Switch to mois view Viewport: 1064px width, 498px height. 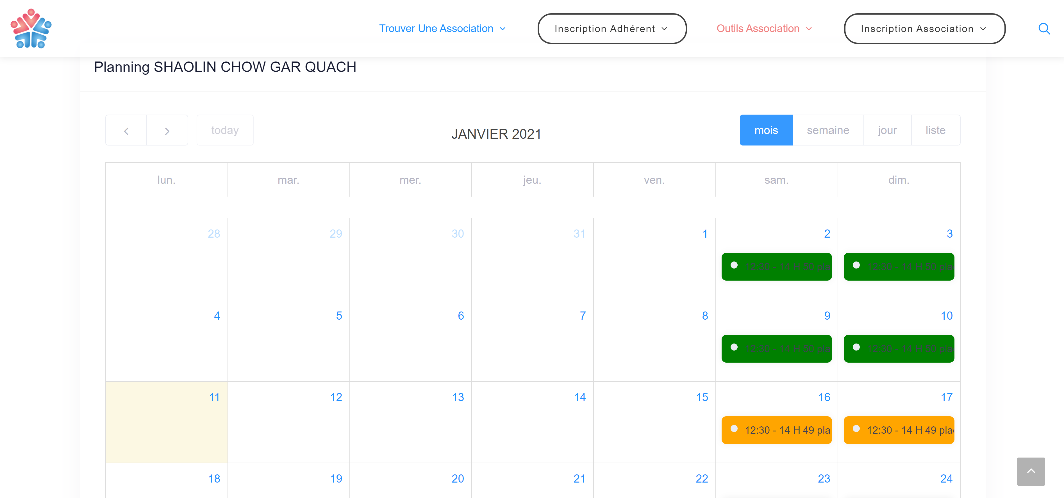click(766, 130)
